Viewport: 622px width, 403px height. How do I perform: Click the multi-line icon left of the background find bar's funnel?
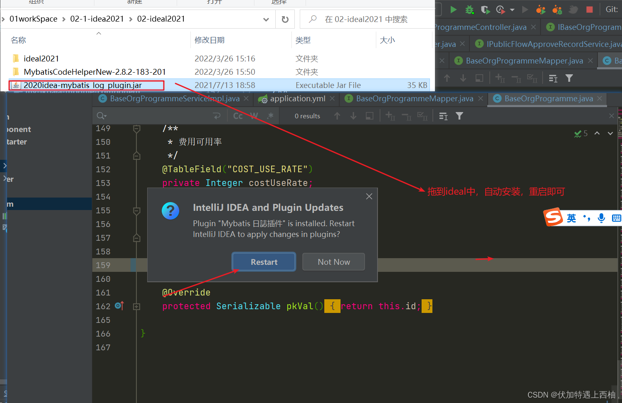553,78
